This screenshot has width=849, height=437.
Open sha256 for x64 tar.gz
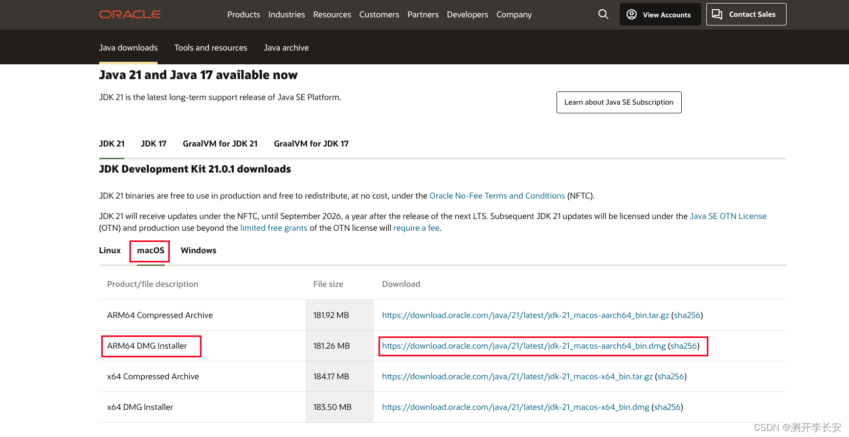(671, 376)
